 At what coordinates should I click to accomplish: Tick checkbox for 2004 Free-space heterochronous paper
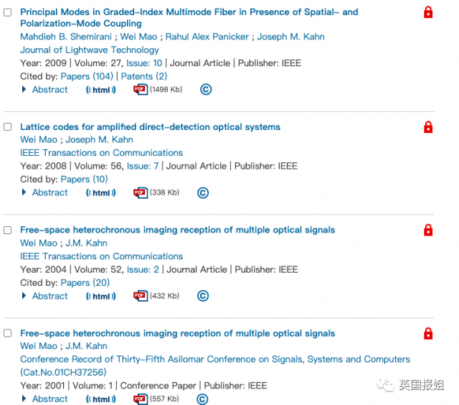tap(8, 231)
